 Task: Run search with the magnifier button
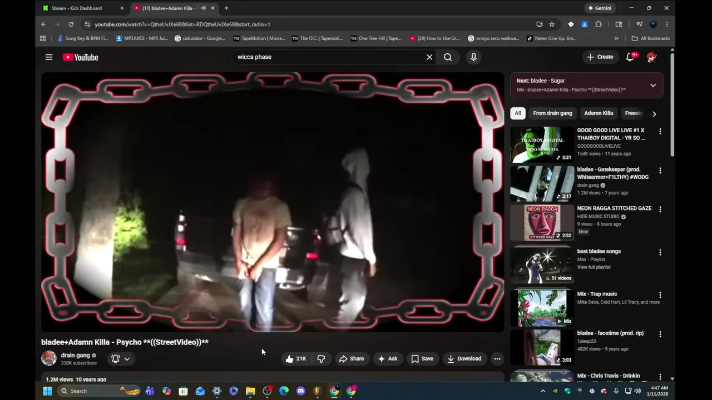(x=448, y=57)
